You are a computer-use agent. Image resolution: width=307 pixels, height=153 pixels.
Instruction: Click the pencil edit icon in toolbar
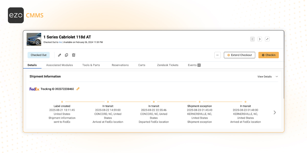click(x=60, y=55)
